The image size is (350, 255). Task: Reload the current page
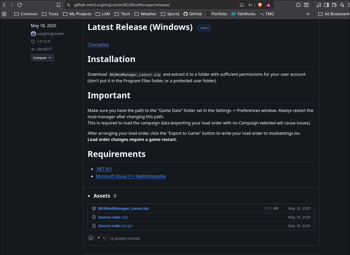[20, 5]
